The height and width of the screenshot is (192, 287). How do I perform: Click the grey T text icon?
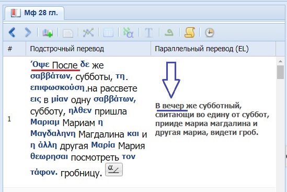coord(148,33)
